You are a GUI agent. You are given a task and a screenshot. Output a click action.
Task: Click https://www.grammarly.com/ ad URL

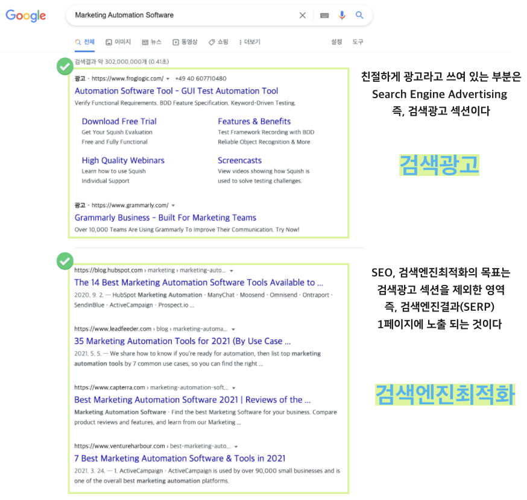[130, 205]
